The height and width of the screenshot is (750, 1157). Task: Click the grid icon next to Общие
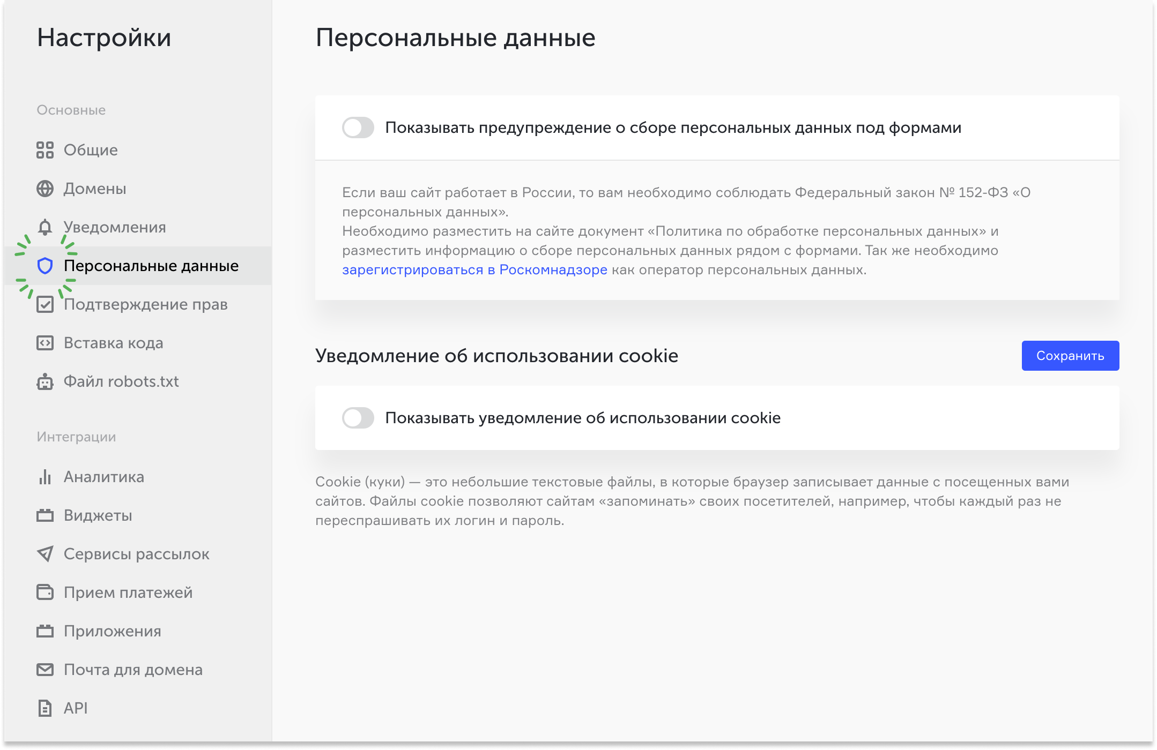click(x=45, y=150)
